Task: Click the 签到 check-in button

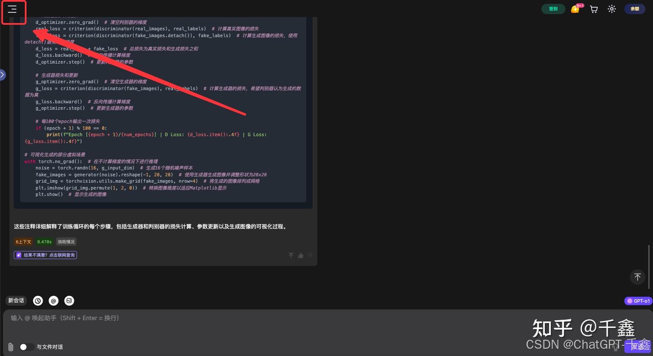Action: point(553,9)
